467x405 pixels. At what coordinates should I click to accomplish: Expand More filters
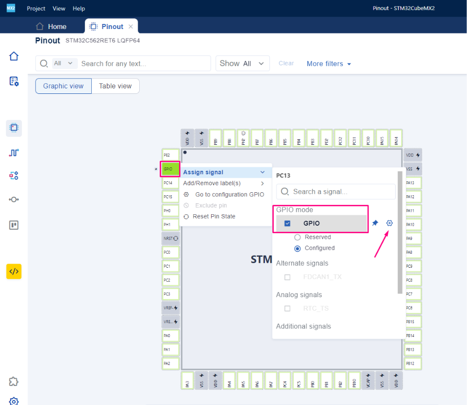[x=329, y=64]
